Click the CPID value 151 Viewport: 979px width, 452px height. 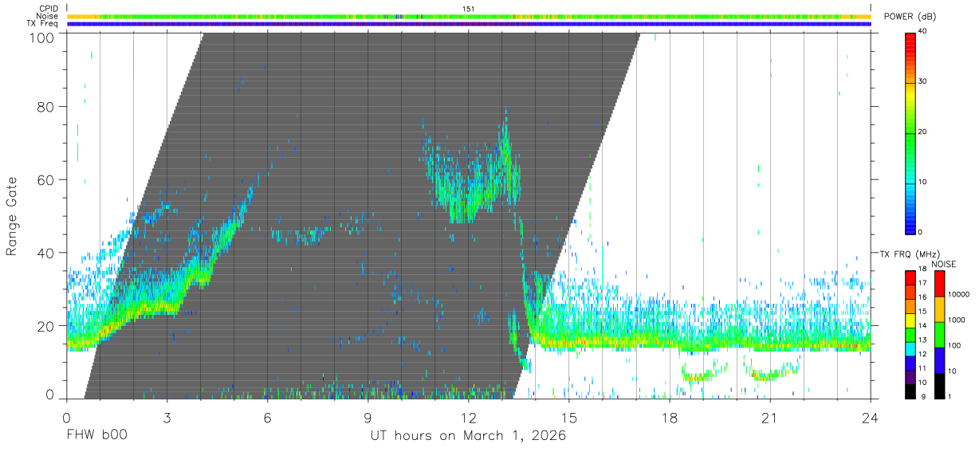[x=469, y=9]
